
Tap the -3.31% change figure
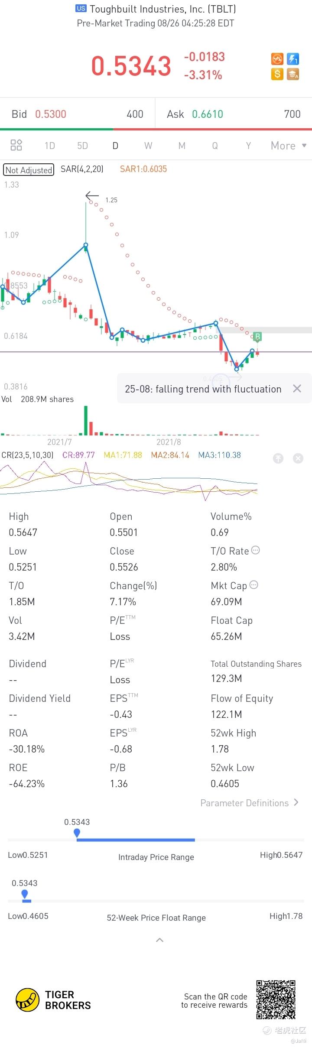(203, 75)
